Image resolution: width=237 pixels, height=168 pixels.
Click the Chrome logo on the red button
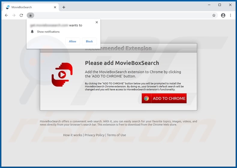tap(146, 98)
